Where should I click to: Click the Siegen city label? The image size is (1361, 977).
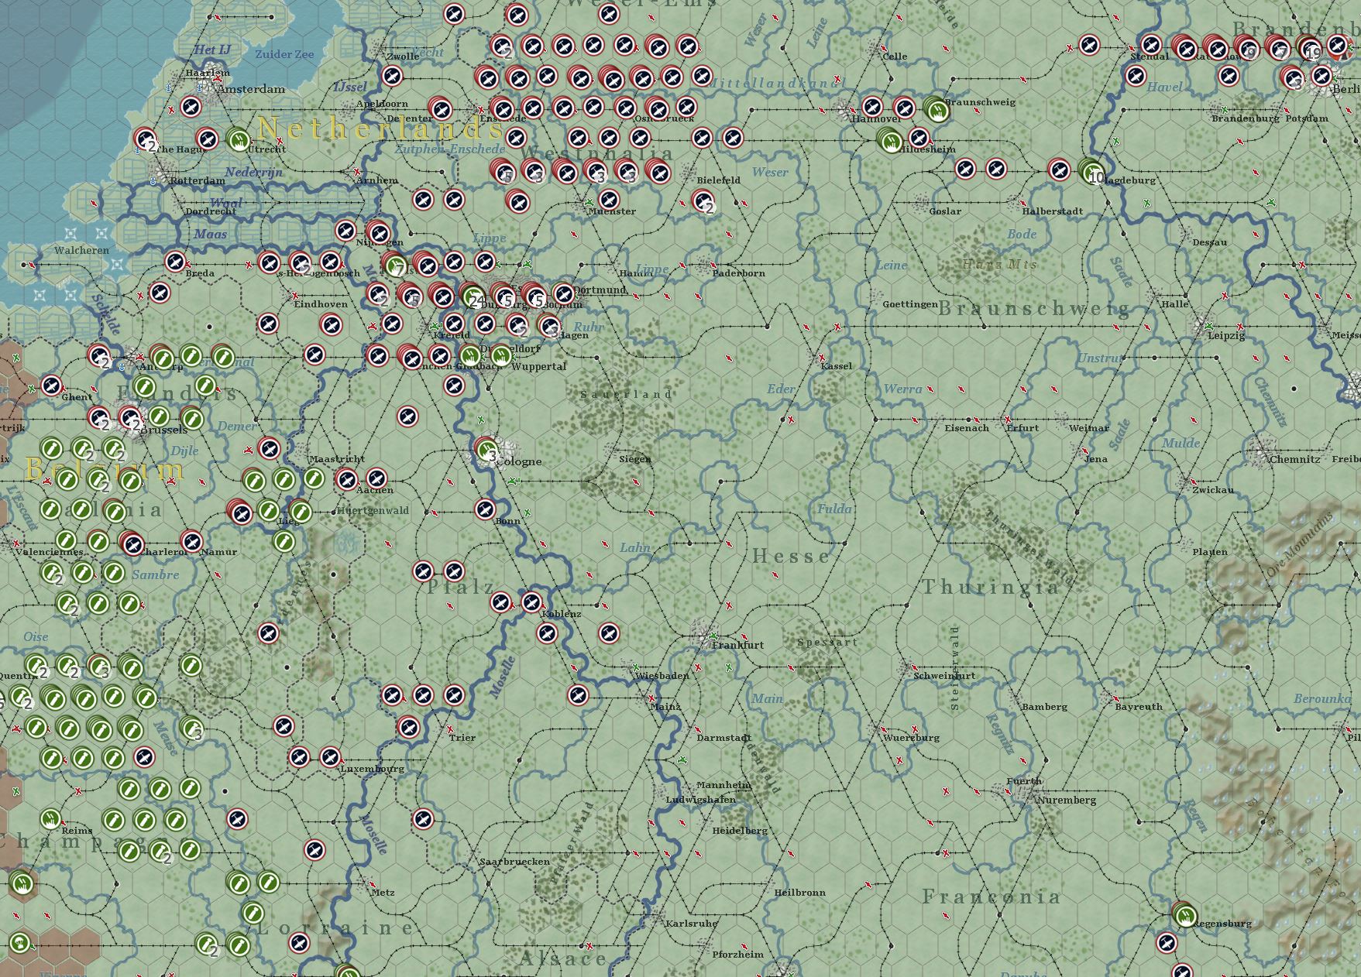click(x=635, y=459)
